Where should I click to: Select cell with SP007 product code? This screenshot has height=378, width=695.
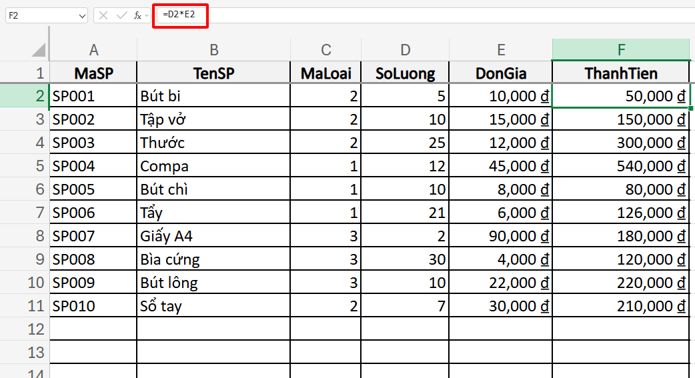point(93,236)
